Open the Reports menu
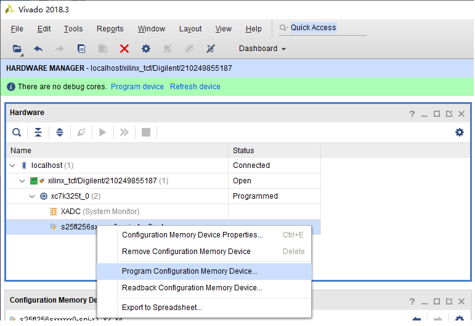Image resolution: width=475 pixels, height=326 pixels. pos(110,29)
